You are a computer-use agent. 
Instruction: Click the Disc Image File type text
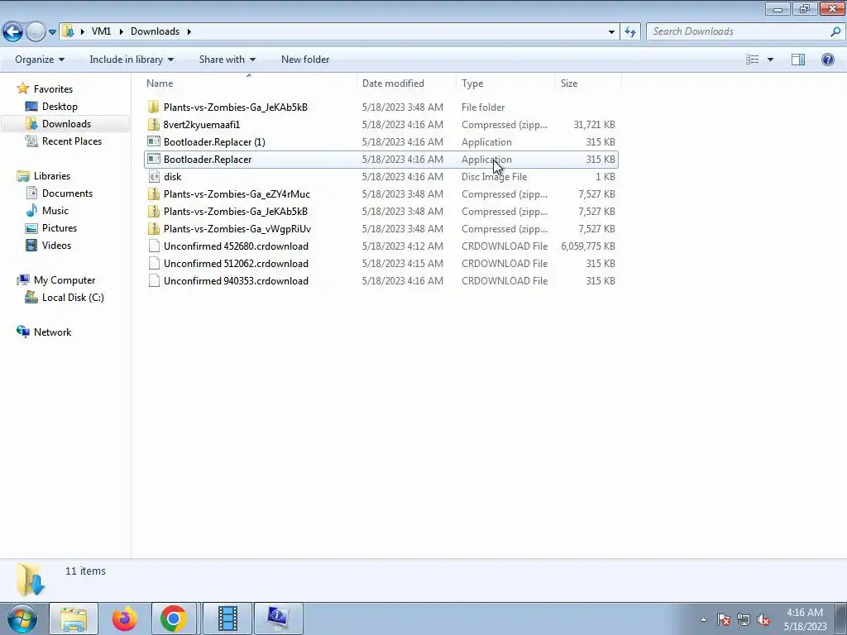[x=495, y=177]
